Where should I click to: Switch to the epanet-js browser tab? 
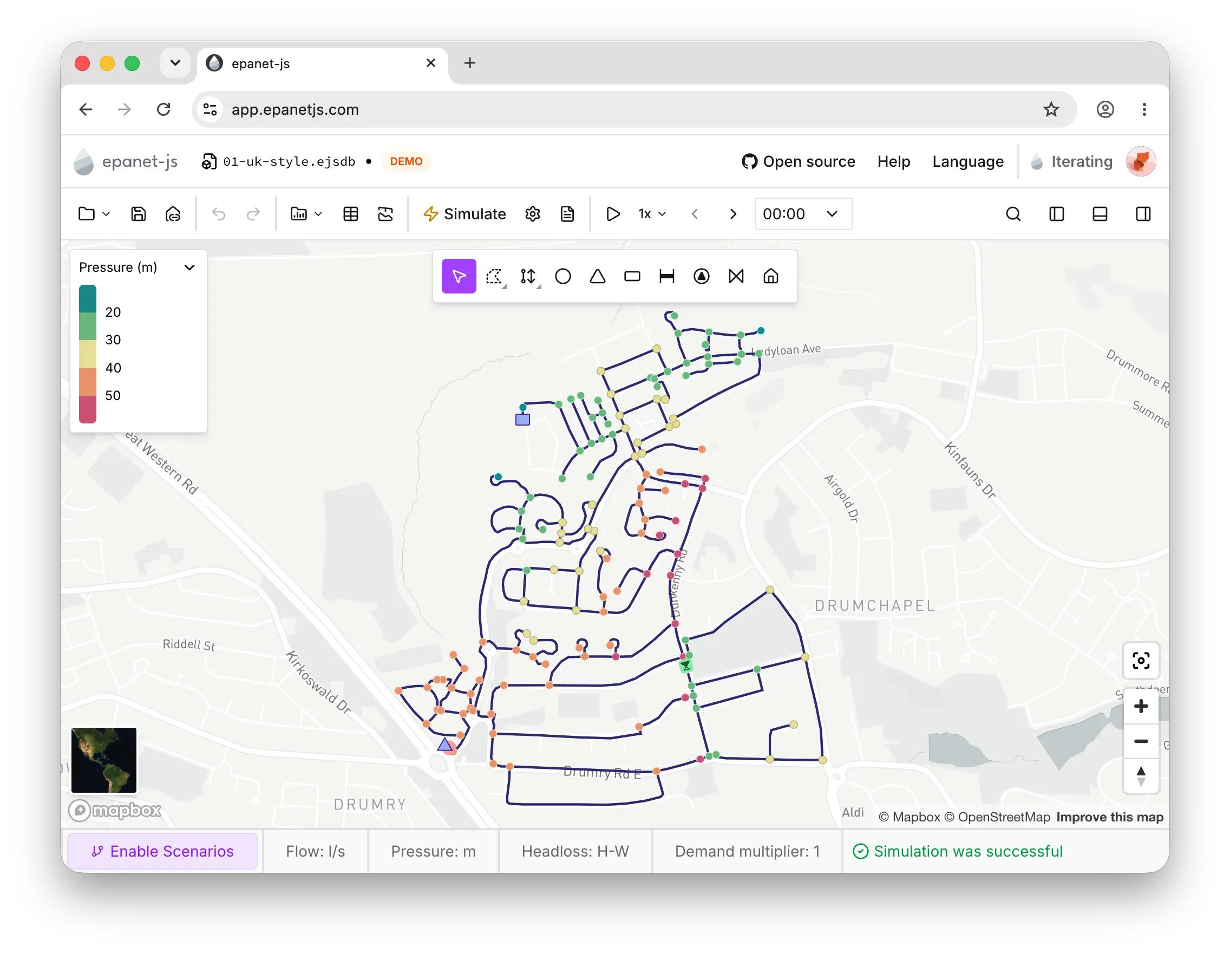(x=322, y=64)
